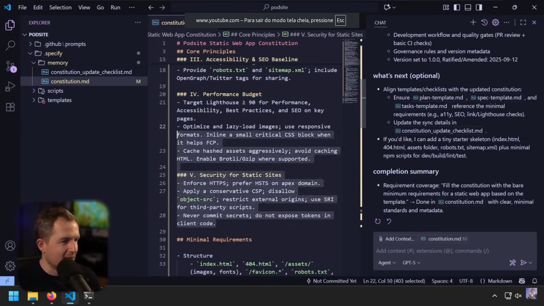Toggle the primary side bar layout
The height and width of the screenshot is (306, 544).
[457, 7]
